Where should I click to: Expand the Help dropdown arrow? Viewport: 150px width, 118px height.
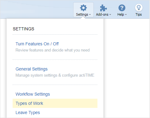click(126, 15)
